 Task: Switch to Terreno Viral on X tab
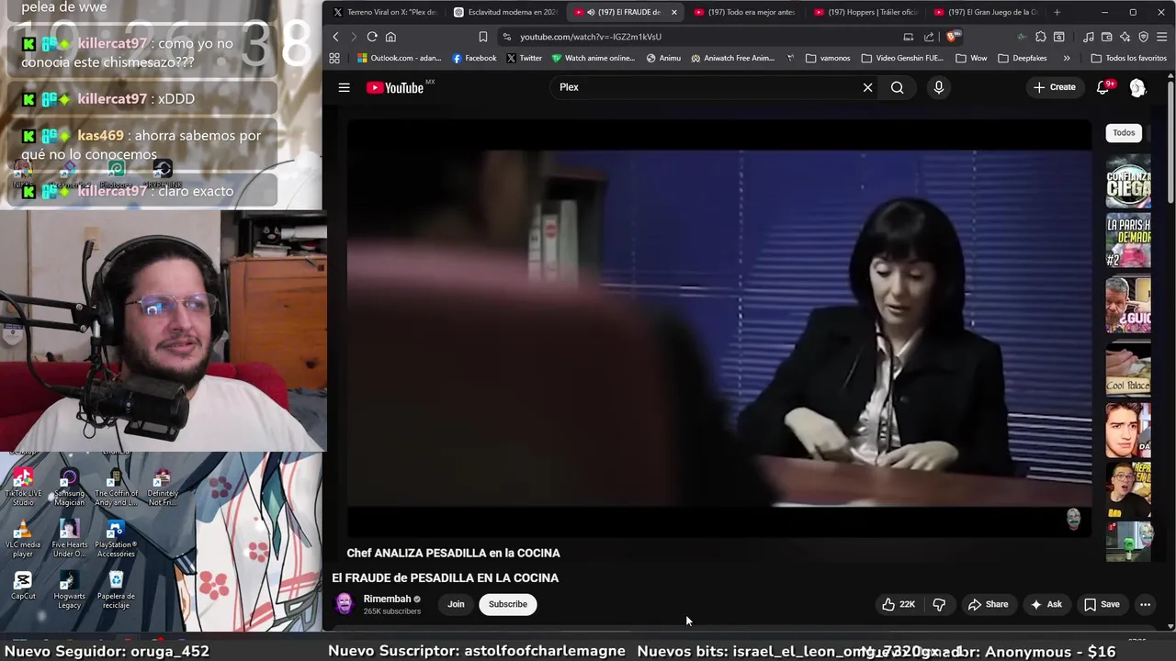click(x=385, y=12)
